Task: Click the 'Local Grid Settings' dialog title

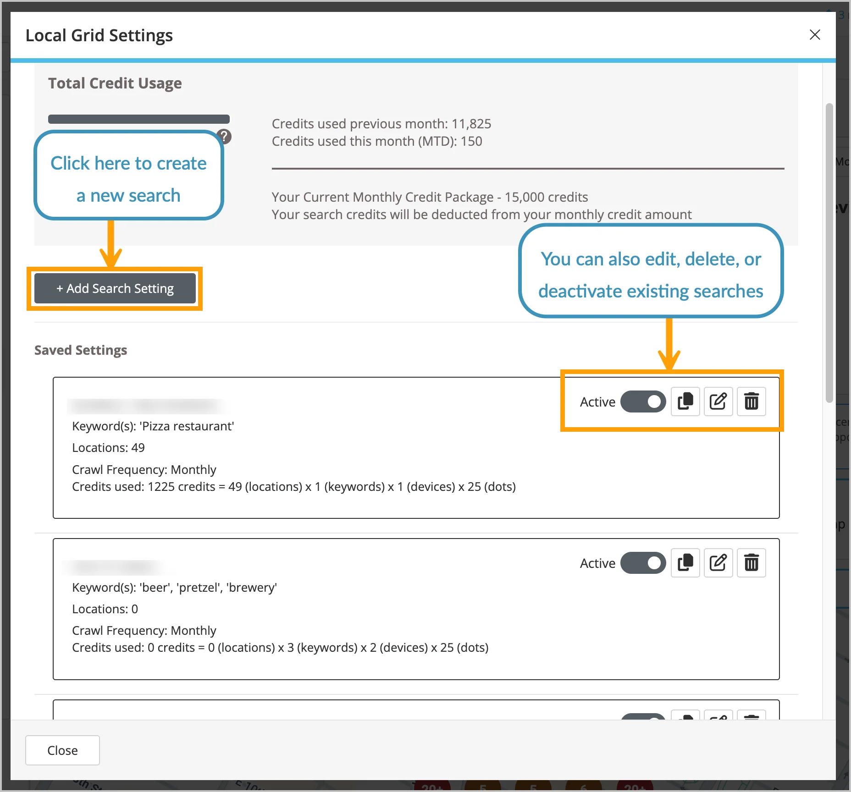Action: click(x=99, y=35)
